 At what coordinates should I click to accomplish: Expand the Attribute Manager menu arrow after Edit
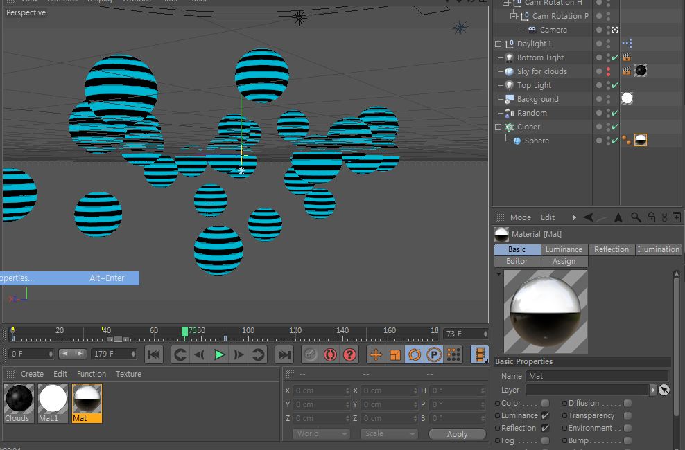click(574, 217)
